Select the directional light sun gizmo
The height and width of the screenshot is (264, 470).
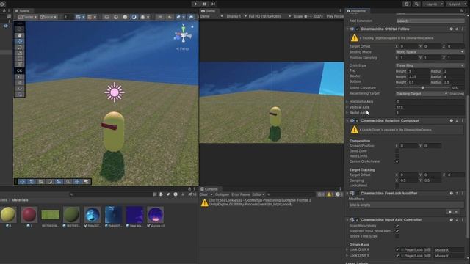click(x=115, y=92)
